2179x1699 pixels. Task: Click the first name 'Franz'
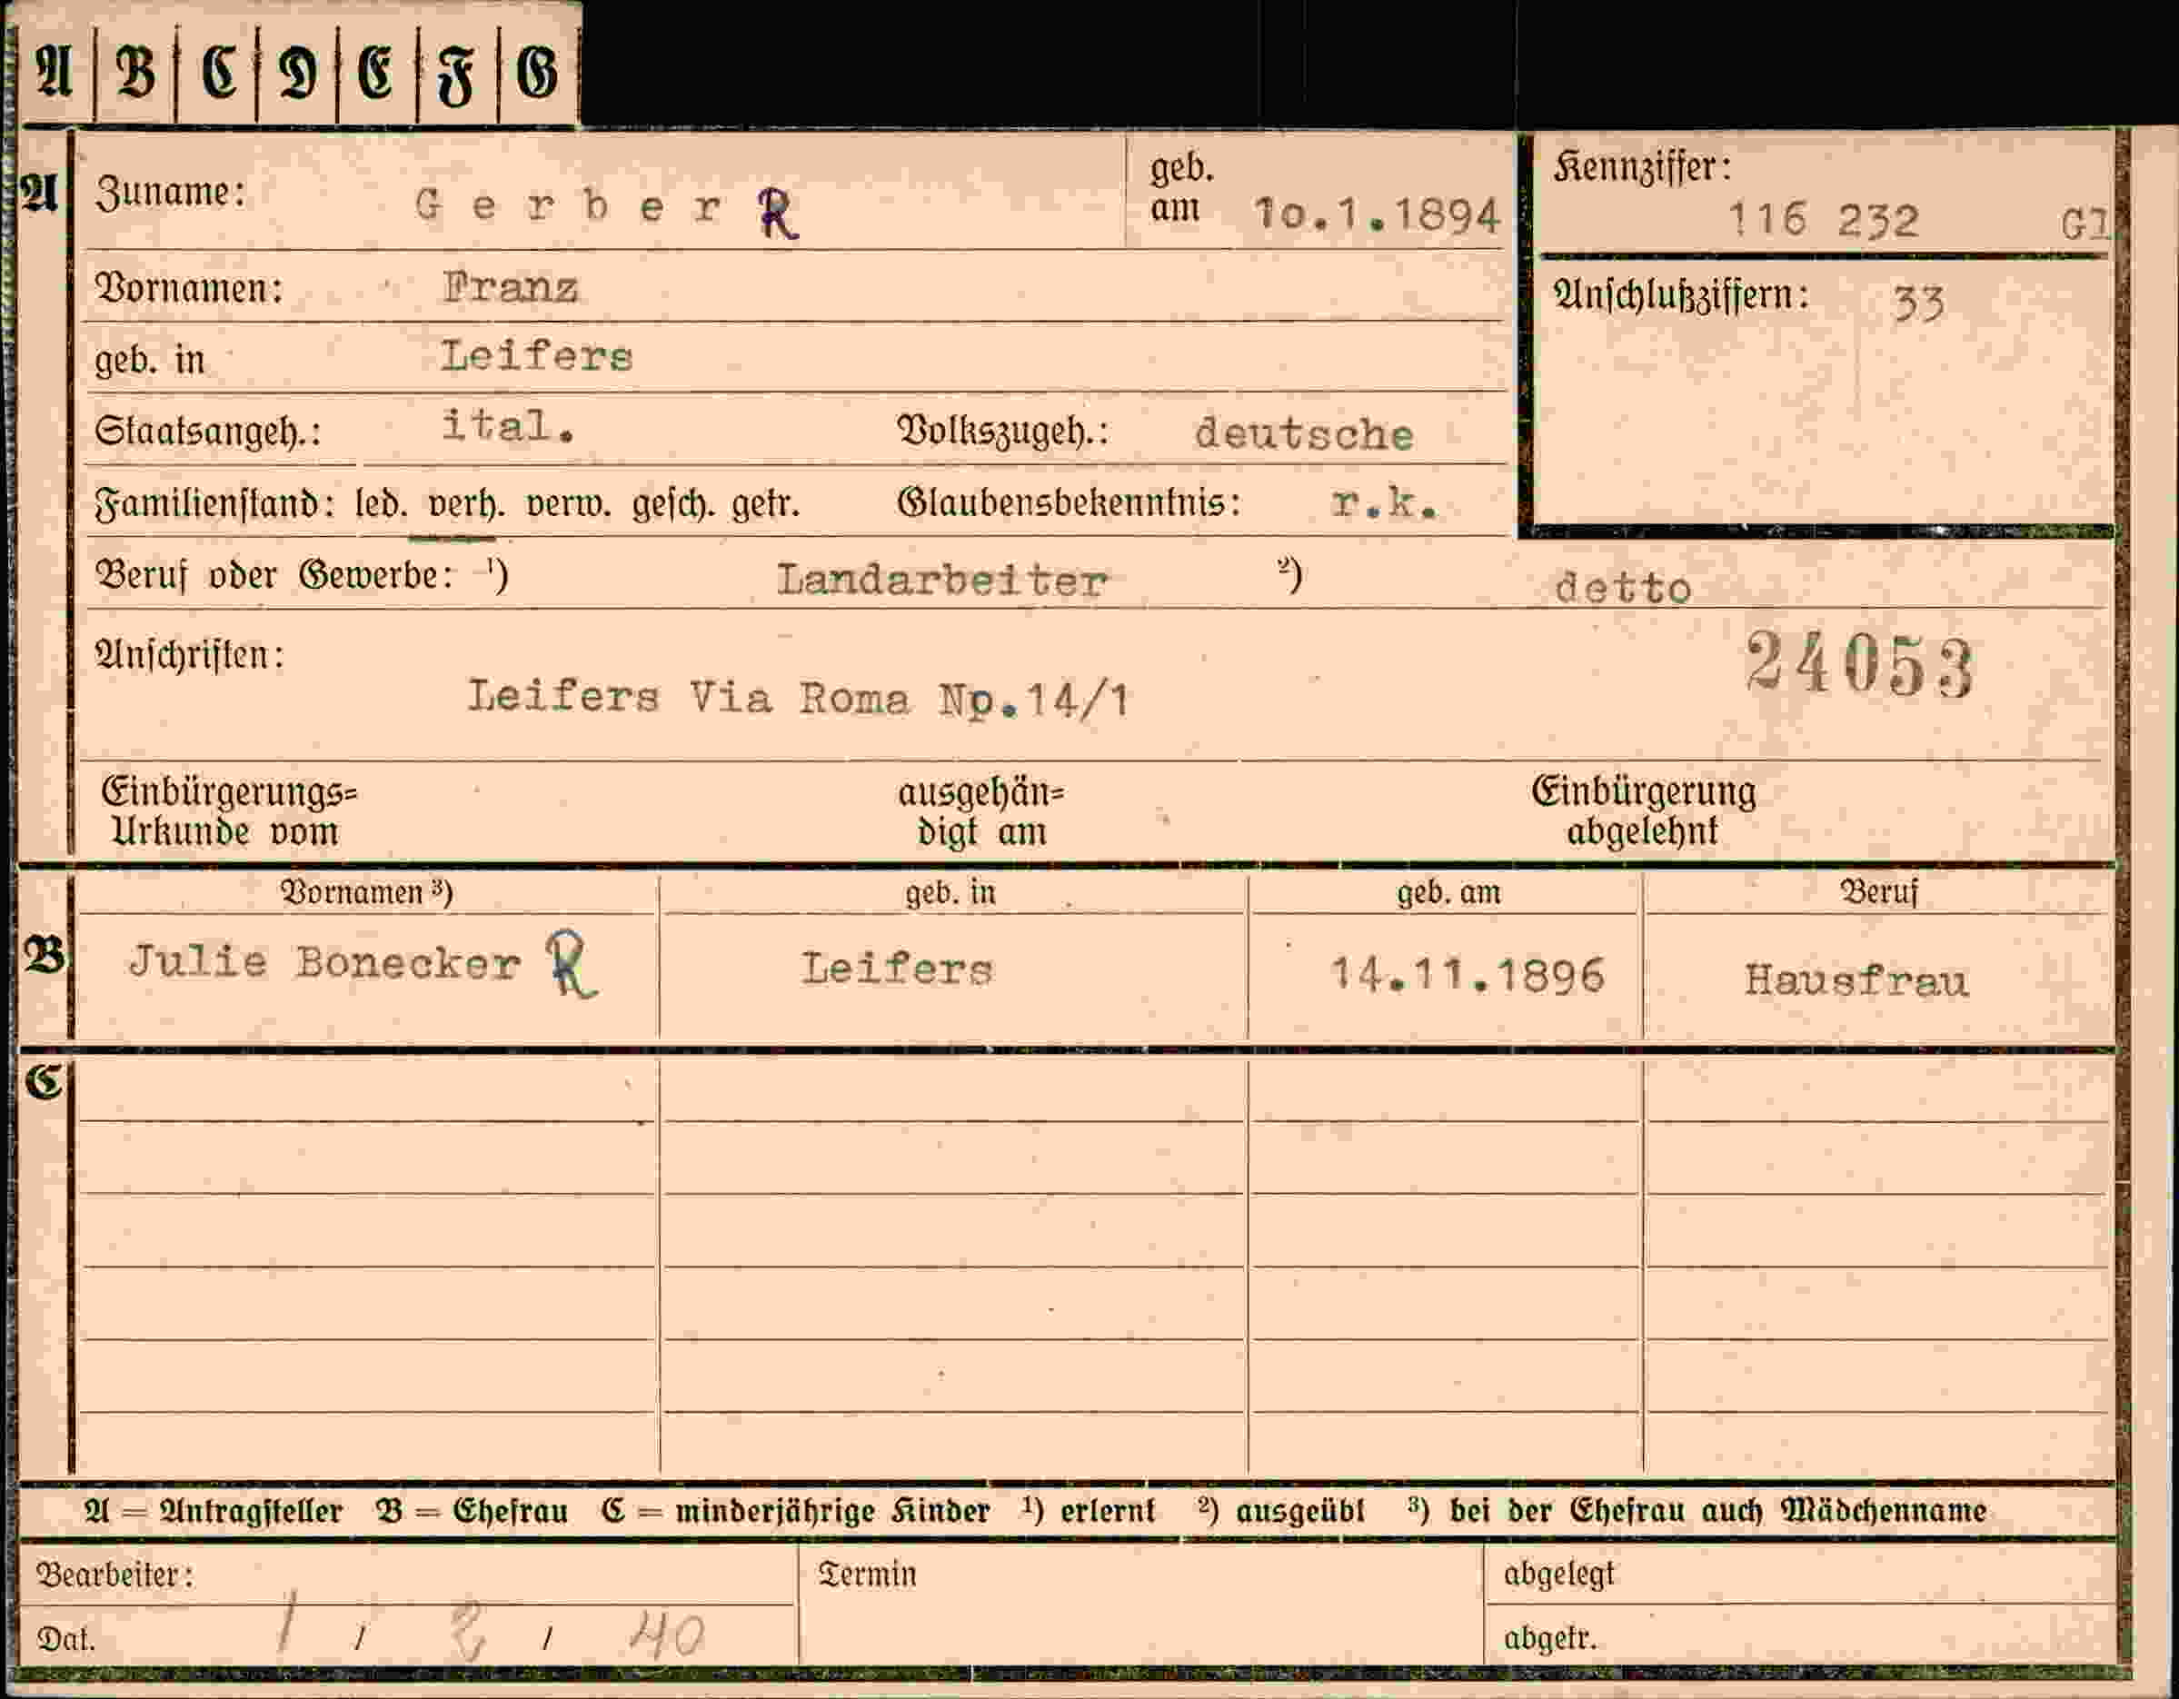pyautogui.click(x=510, y=288)
